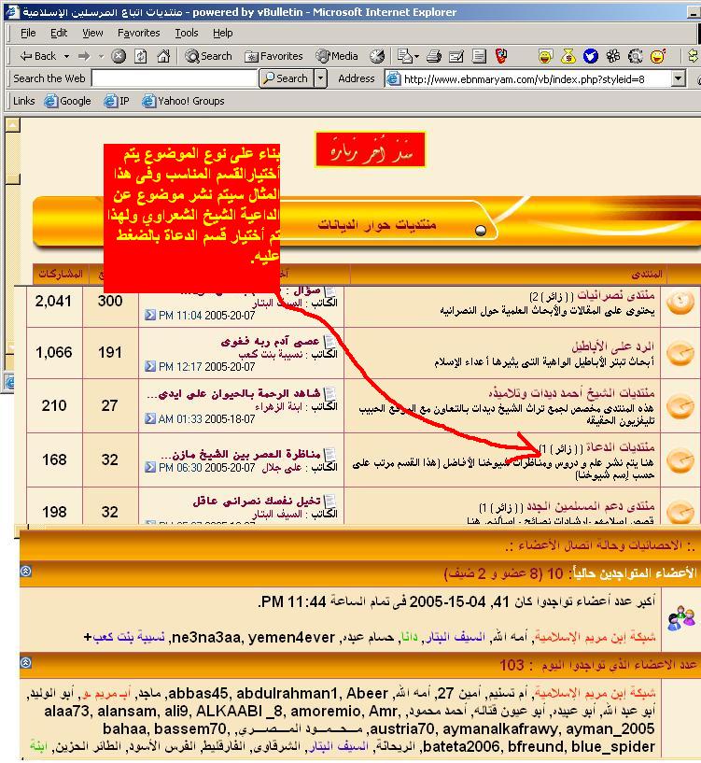Collapse the currently online members section
The height and width of the screenshot is (763, 701).
click(26, 571)
